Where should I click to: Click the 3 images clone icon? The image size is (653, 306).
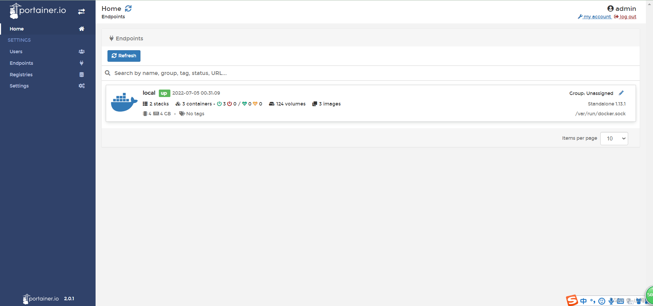(315, 104)
